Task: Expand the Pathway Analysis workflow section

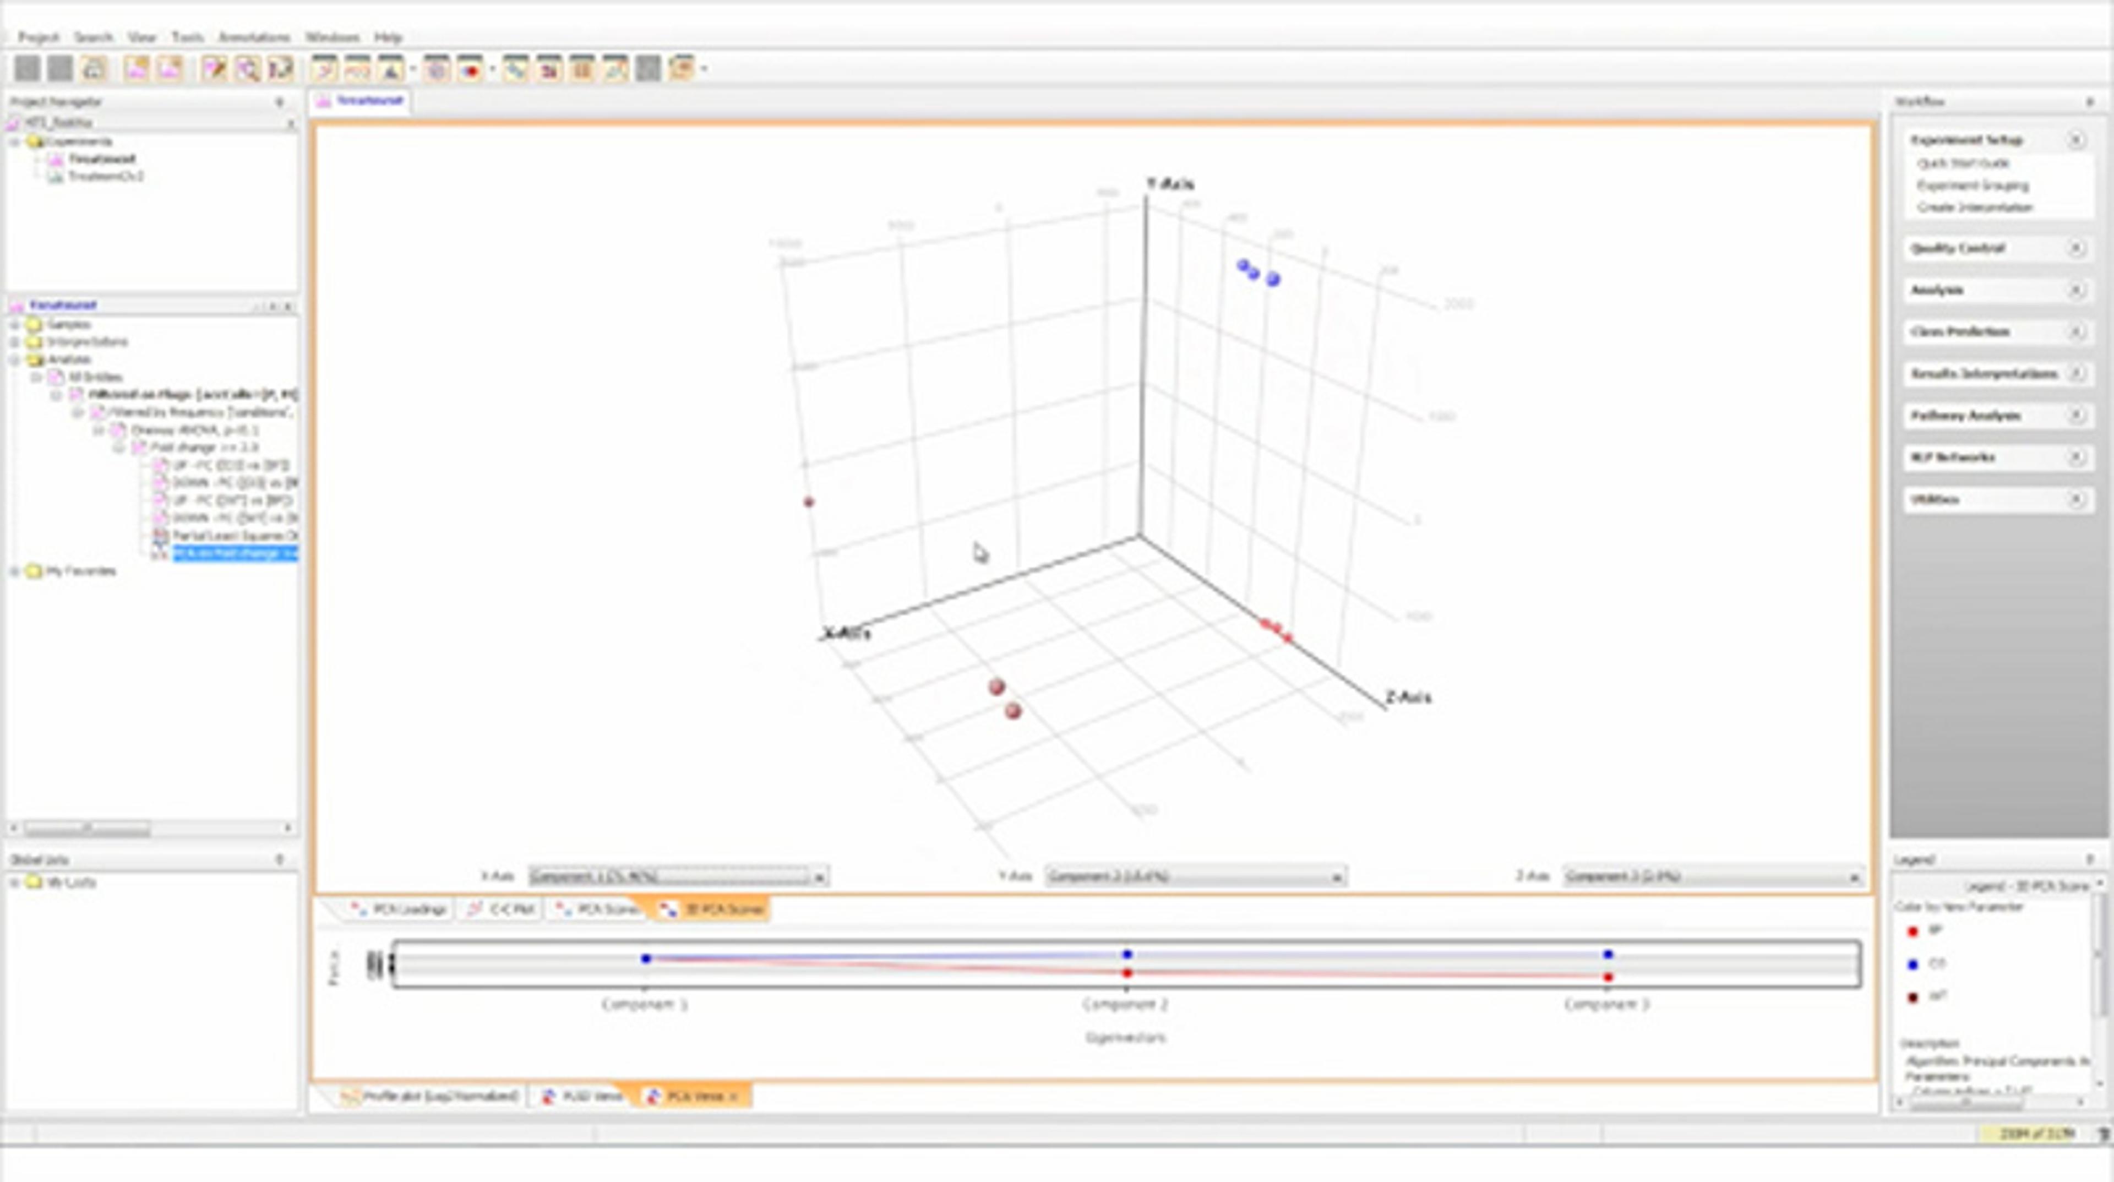Action: point(2075,416)
